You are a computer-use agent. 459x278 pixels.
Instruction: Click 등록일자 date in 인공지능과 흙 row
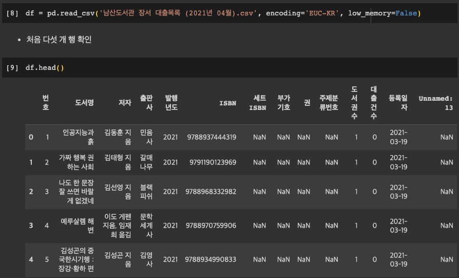point(398,137)
